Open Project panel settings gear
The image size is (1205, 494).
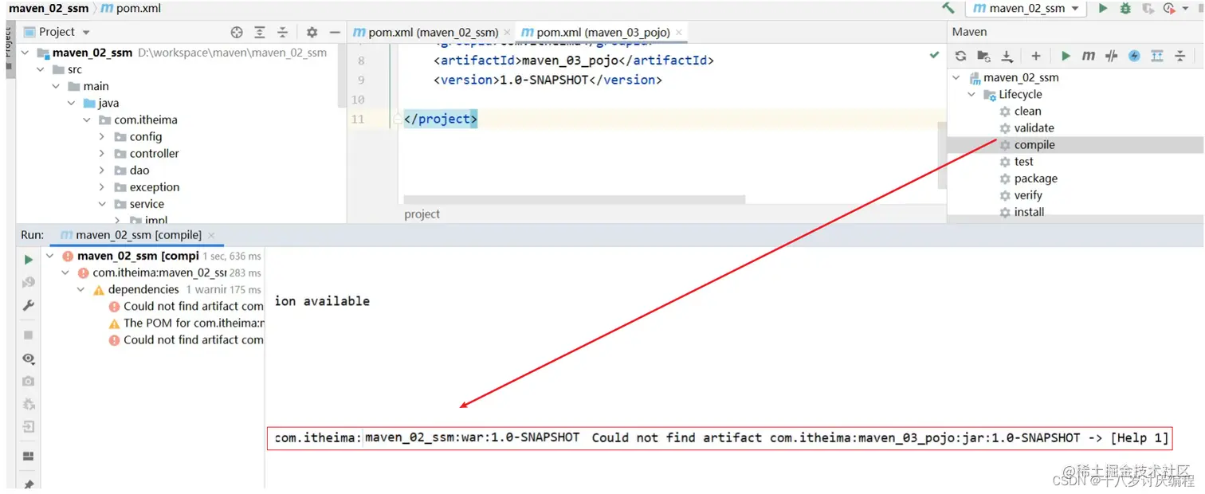312,32
